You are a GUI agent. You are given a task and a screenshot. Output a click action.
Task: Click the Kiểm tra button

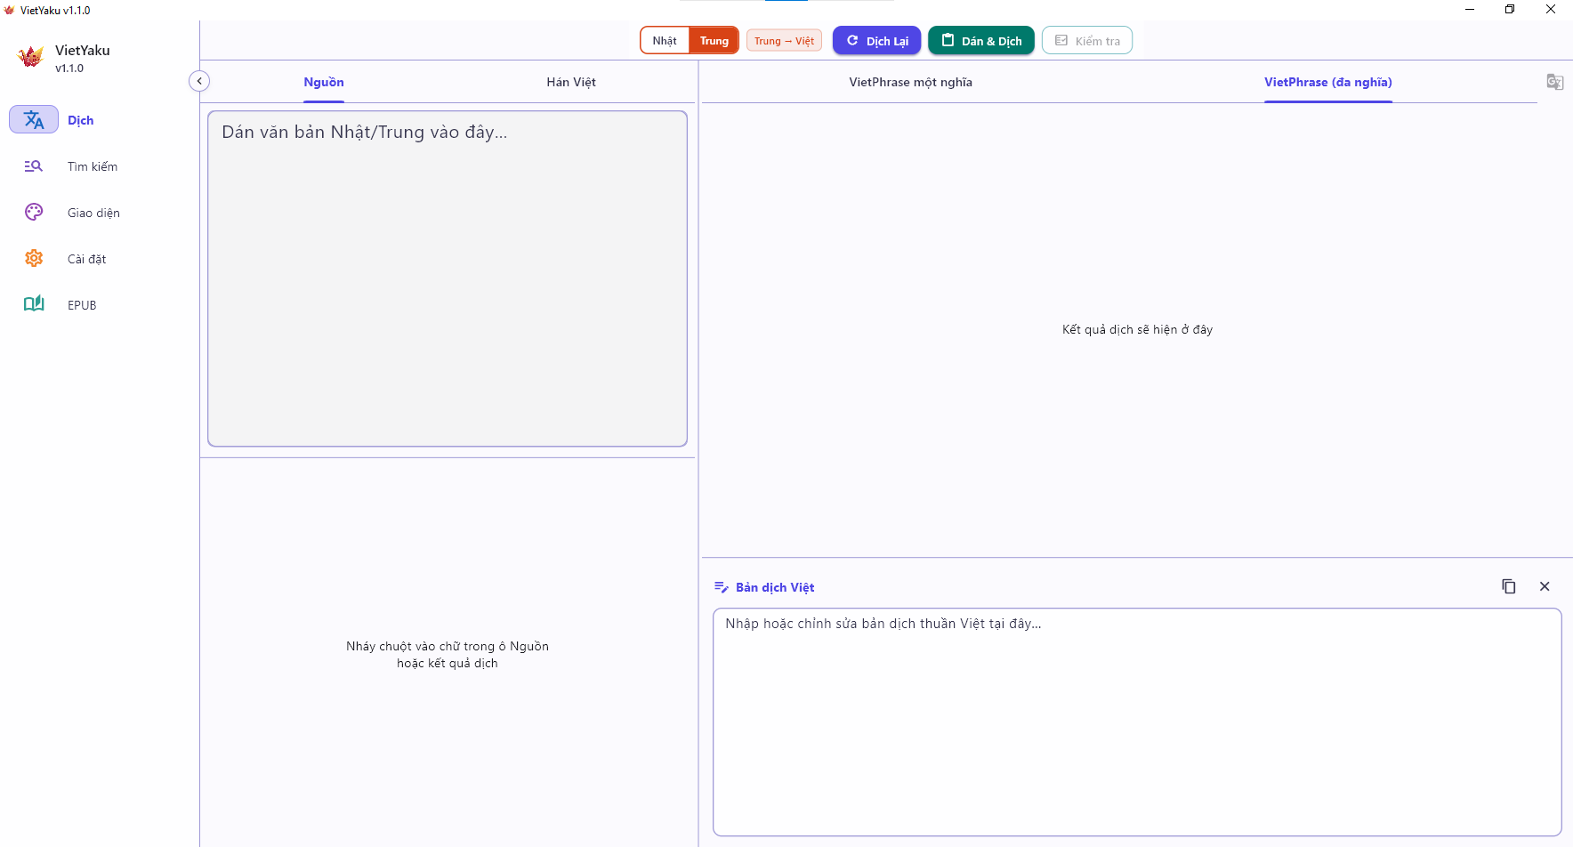(x=1087, y=41)
